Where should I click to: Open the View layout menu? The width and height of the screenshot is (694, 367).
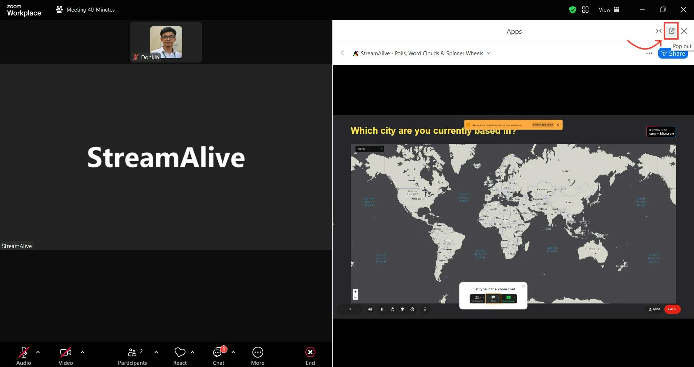tap(609, 10)
